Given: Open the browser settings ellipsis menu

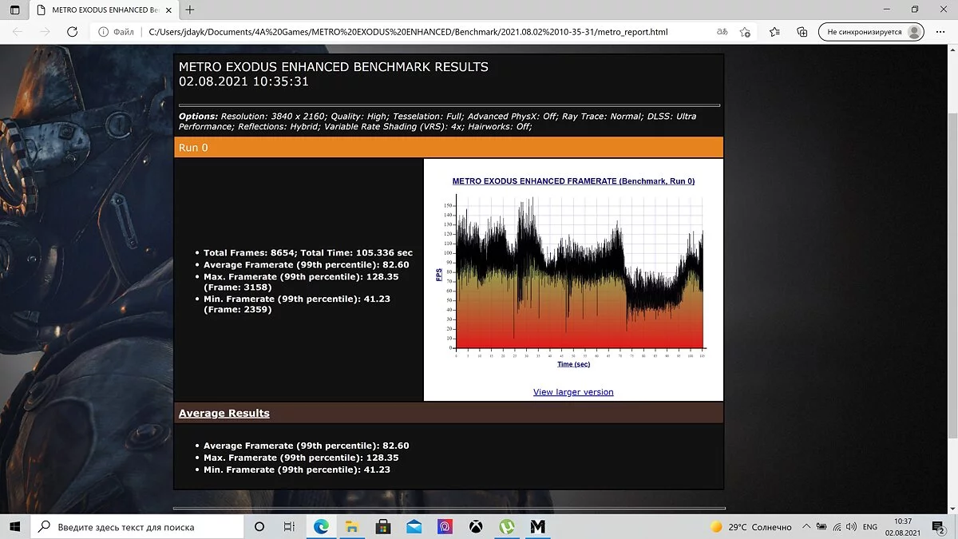Looking at the screenshot, I should tap(941, 32).
